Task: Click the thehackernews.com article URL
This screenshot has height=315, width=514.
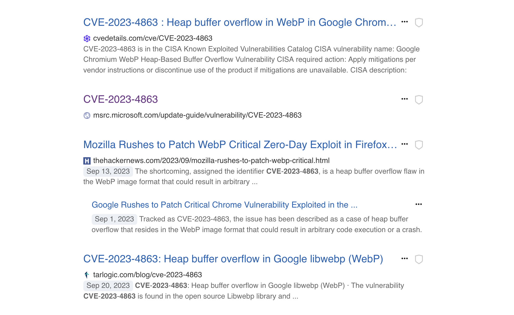Action: (211, 161)
